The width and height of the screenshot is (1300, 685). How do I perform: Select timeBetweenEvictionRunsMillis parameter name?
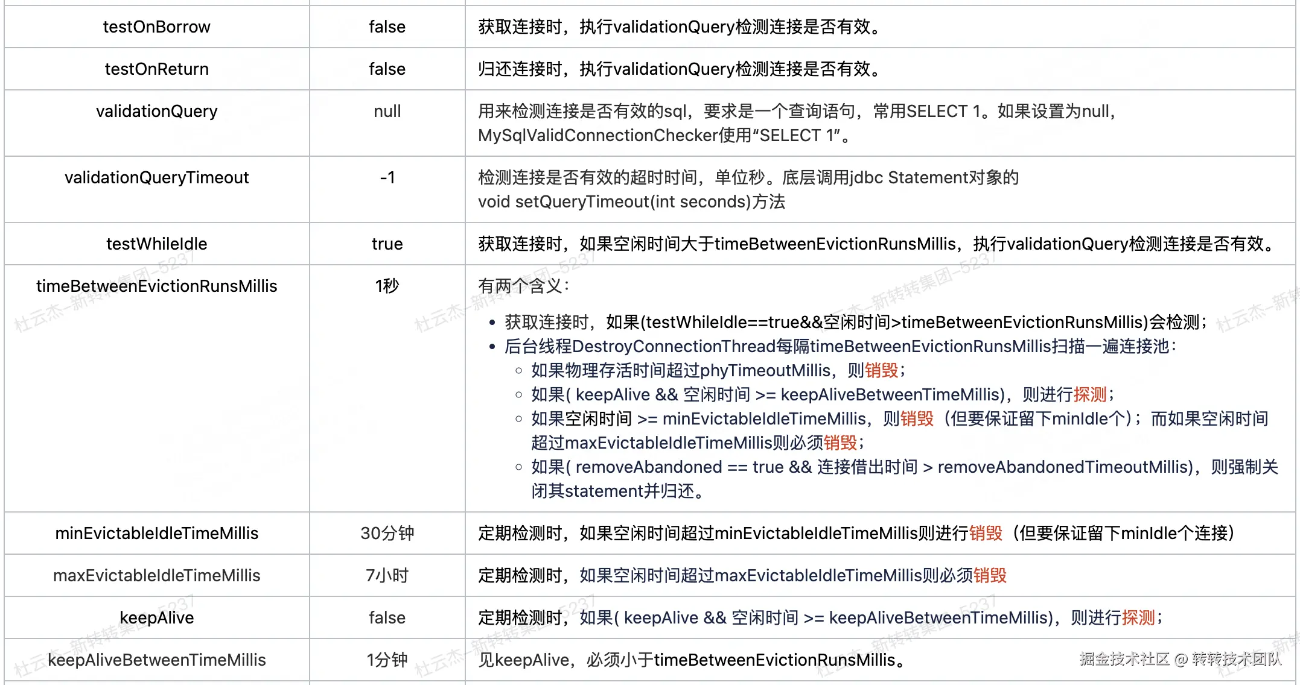click(156, 286)
